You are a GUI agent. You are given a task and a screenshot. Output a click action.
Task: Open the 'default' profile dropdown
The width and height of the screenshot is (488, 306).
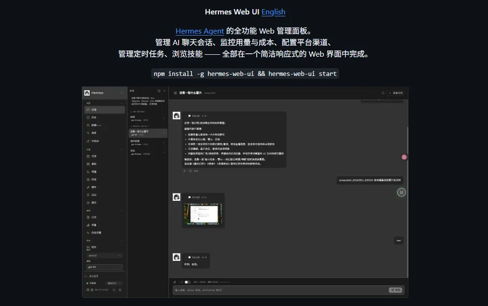tap(104, 256)
